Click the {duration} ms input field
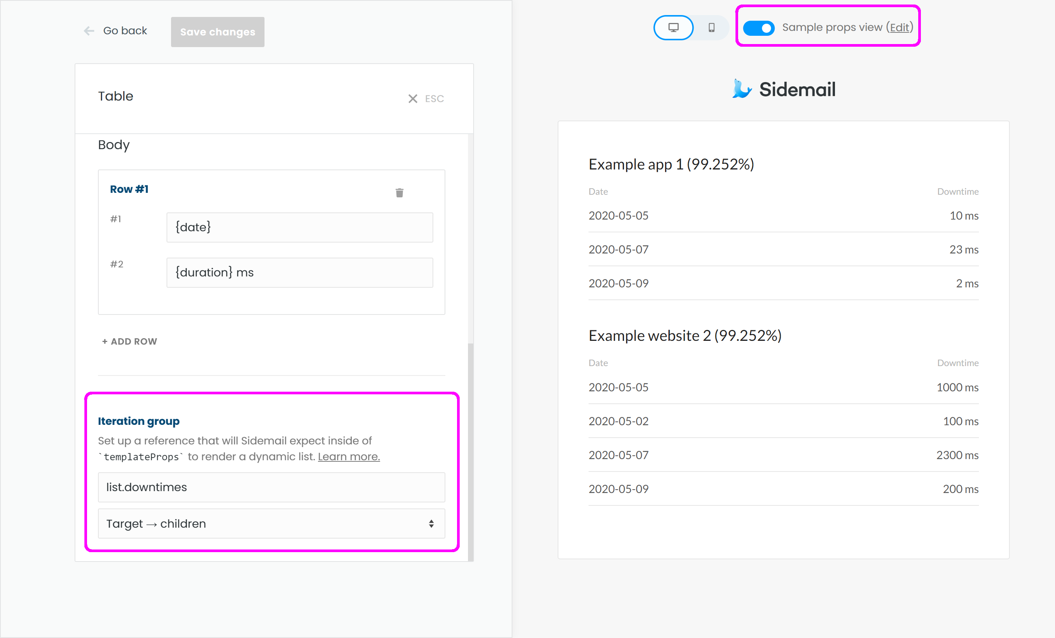This screenshot has height=638, width=1055. click(x=300, y=273)
